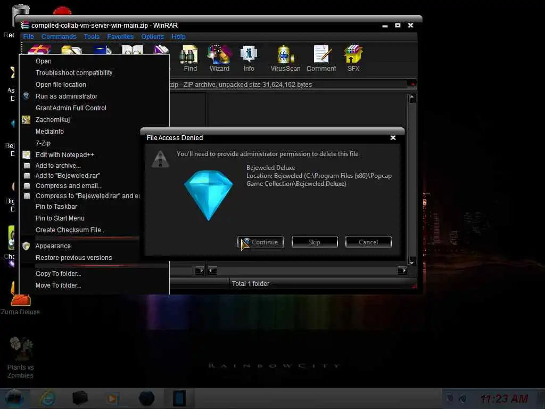Select Edit with Notepad++

pos(81,155)
